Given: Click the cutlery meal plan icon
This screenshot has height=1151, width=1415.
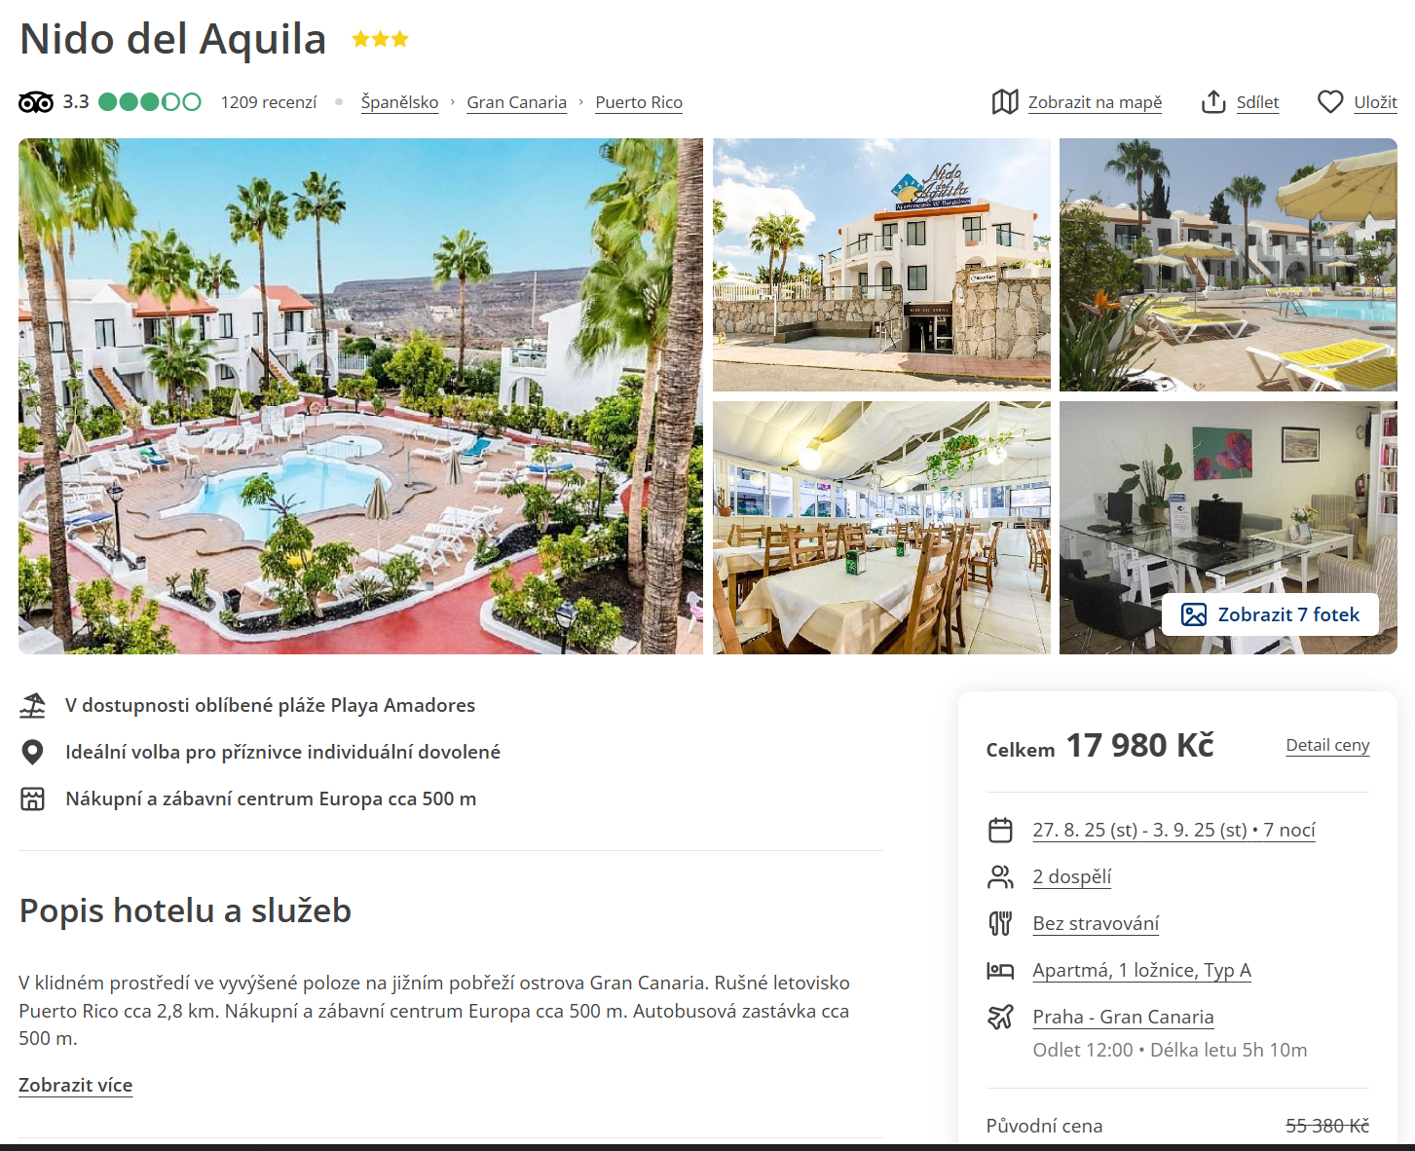Looking at the screenshot, I should pyautogui.click(x=1000, y=923).
